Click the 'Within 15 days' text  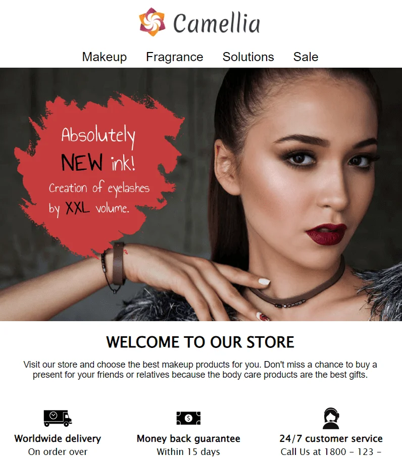[188, 451]
